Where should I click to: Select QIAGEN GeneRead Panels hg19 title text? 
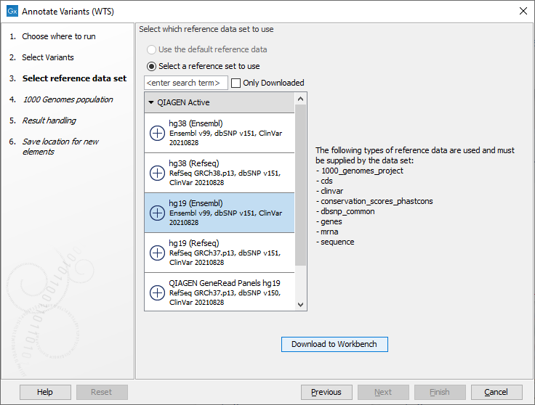225,283
